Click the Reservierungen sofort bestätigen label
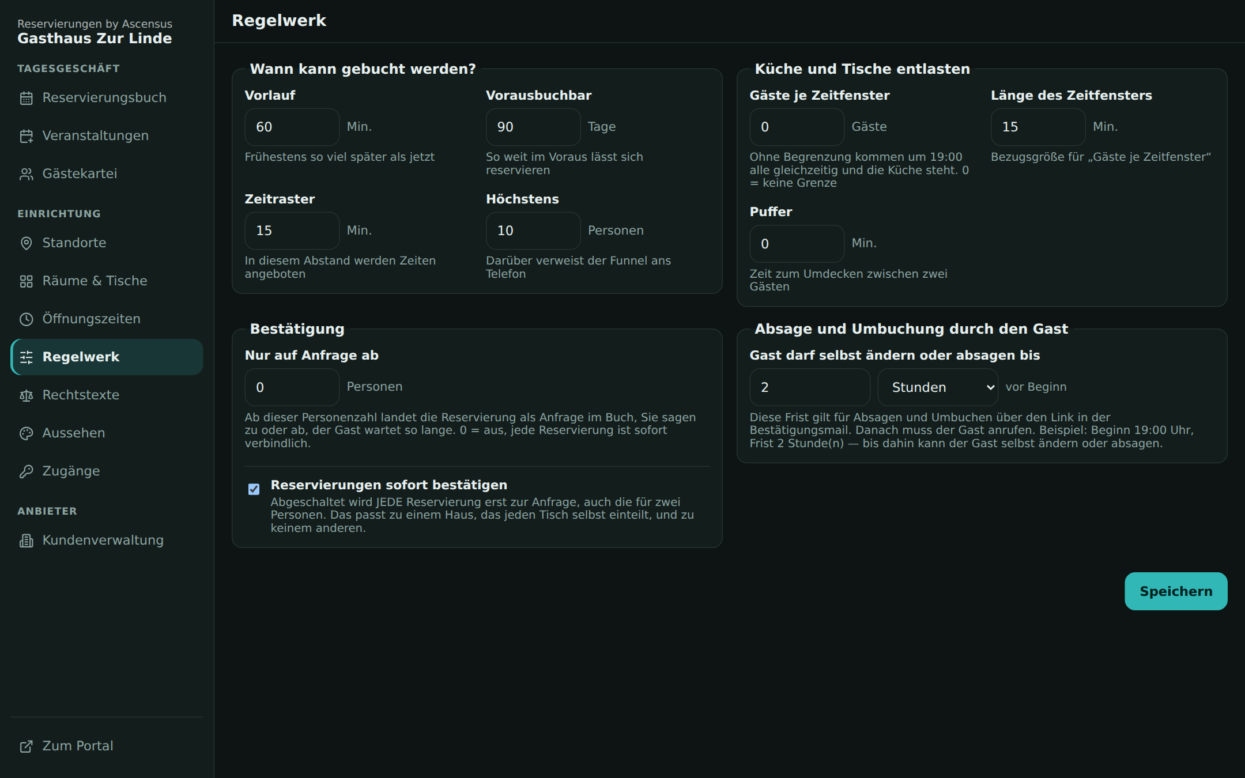The width and height of the screenshot is (1245, 778). [389, 485]
